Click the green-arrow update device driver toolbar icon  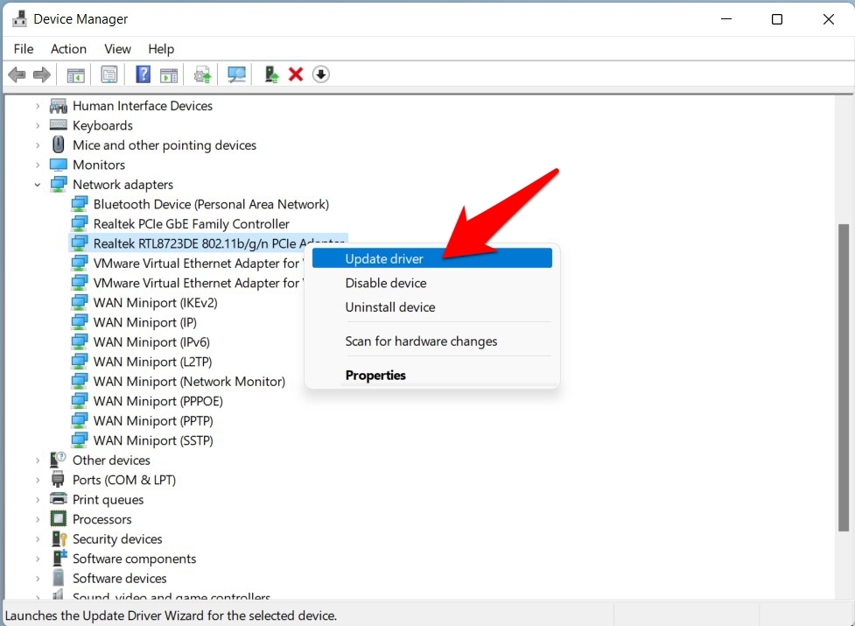271,74
